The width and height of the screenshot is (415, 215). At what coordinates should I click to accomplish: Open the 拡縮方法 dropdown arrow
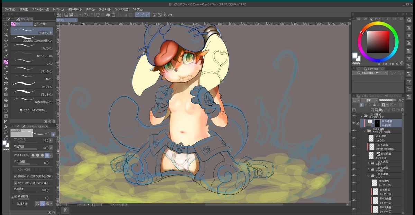tap(52, 204)
